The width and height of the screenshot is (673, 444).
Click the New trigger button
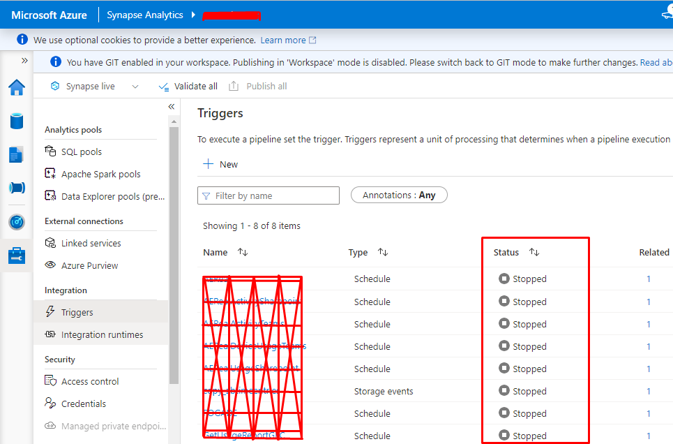point(220,164)
